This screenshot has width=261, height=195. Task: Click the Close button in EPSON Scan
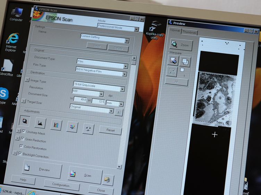pyautogui.click(x=101, y=190)
